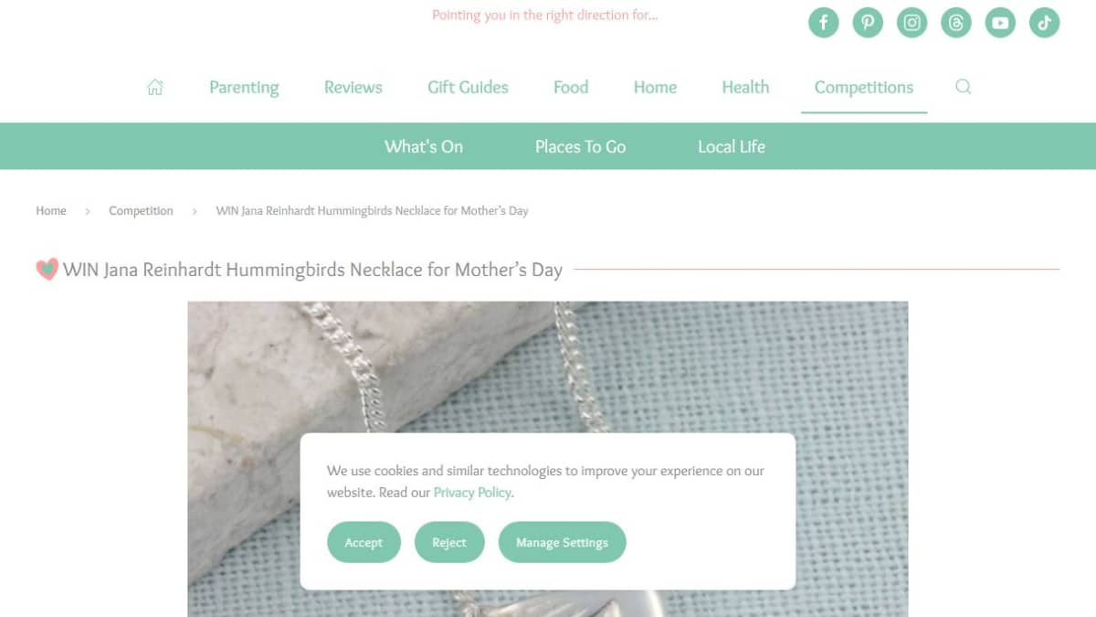Screen dimensions: 1096x617
Task: Open the Pinterest social icon
Action: point(868,23)
